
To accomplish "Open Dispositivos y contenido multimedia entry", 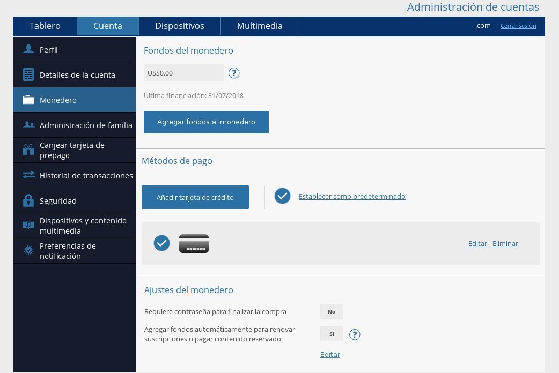I will tap(75, 226).
